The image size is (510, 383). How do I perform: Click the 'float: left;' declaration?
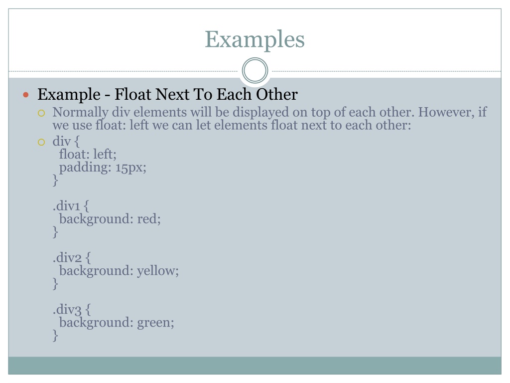click(x=88, y=154)
